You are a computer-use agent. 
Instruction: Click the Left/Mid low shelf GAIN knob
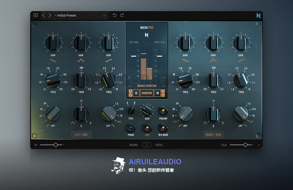click(x=53, y=42)
